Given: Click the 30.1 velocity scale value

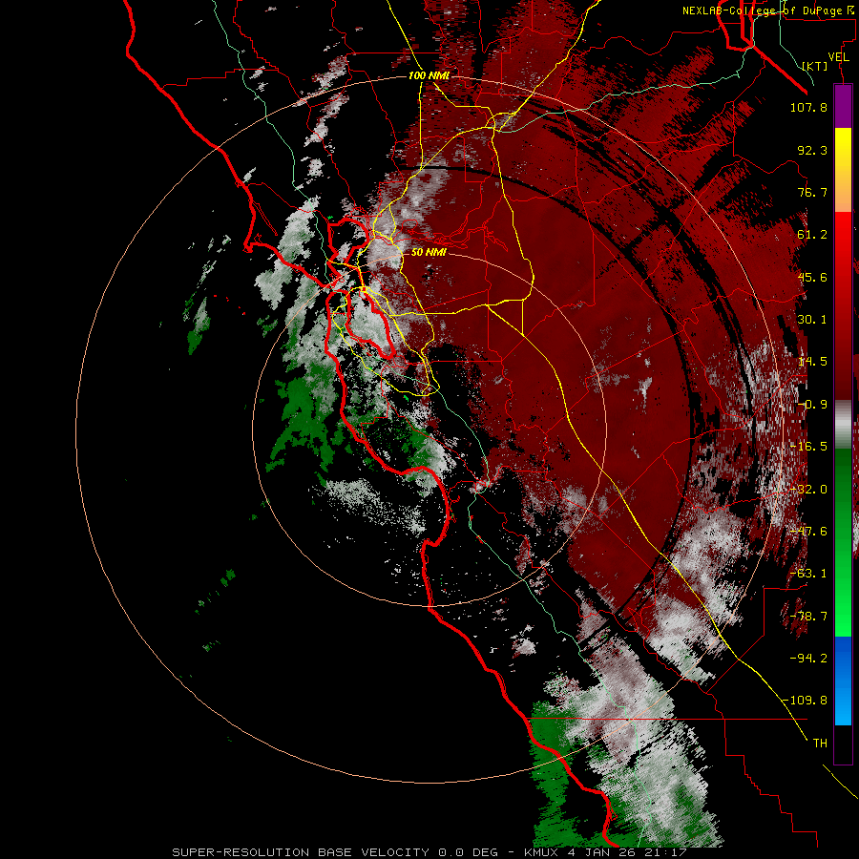Looking at the screenshot, I should pyautogui.click(x=812, y=320).
